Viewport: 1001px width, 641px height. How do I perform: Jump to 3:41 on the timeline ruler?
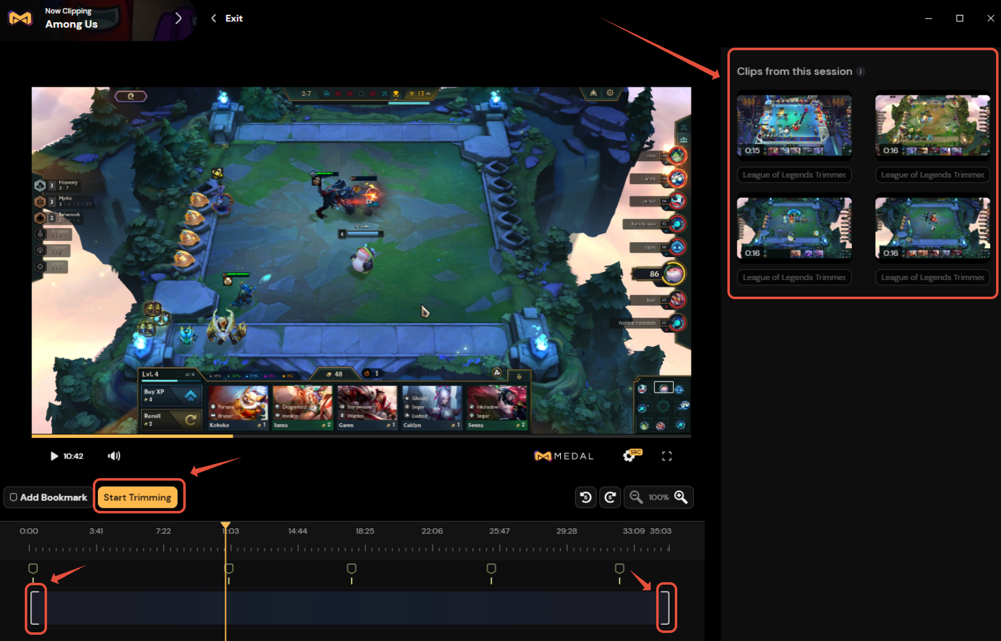click(96, 531)
